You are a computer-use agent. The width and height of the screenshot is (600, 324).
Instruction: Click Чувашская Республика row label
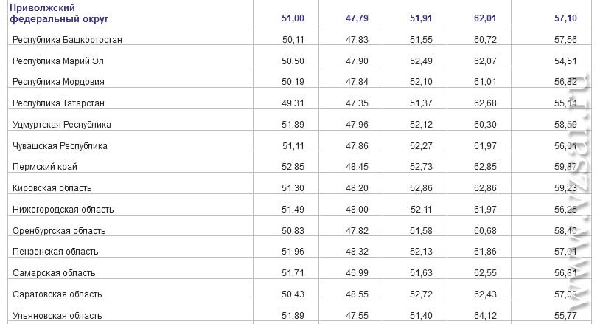[x=60, y=146]
